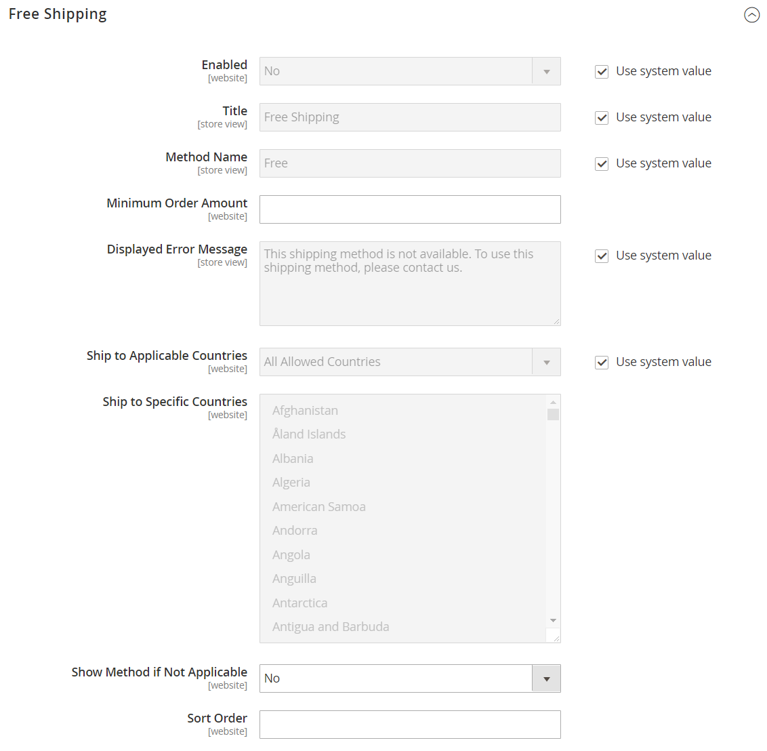
Task: Click the country list scroll up arrow
Action: [554, 402]
